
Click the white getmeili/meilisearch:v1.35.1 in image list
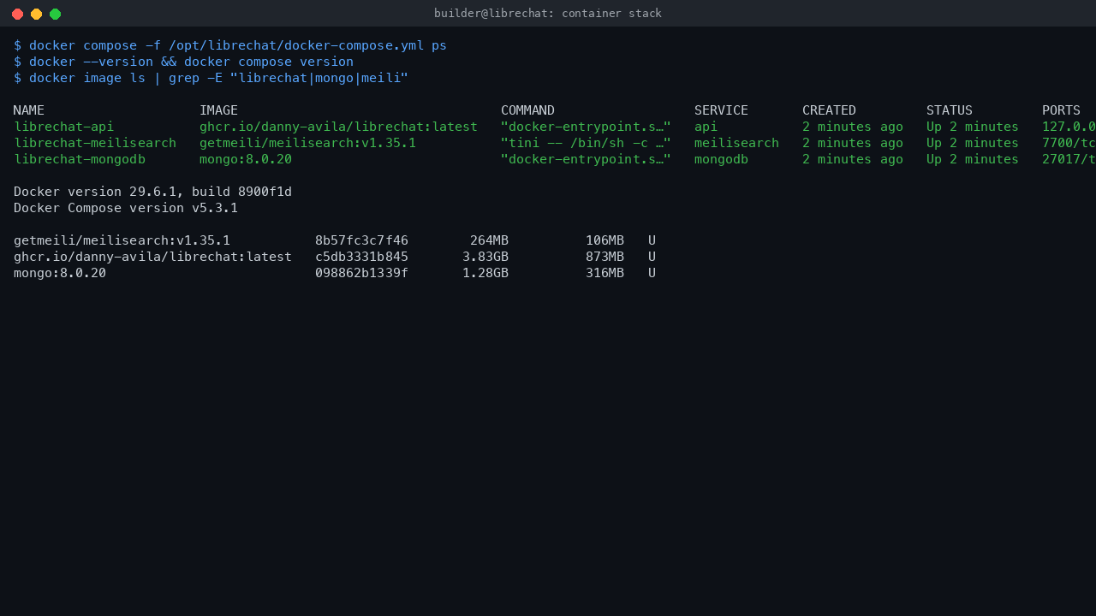[x=122, y=240]
